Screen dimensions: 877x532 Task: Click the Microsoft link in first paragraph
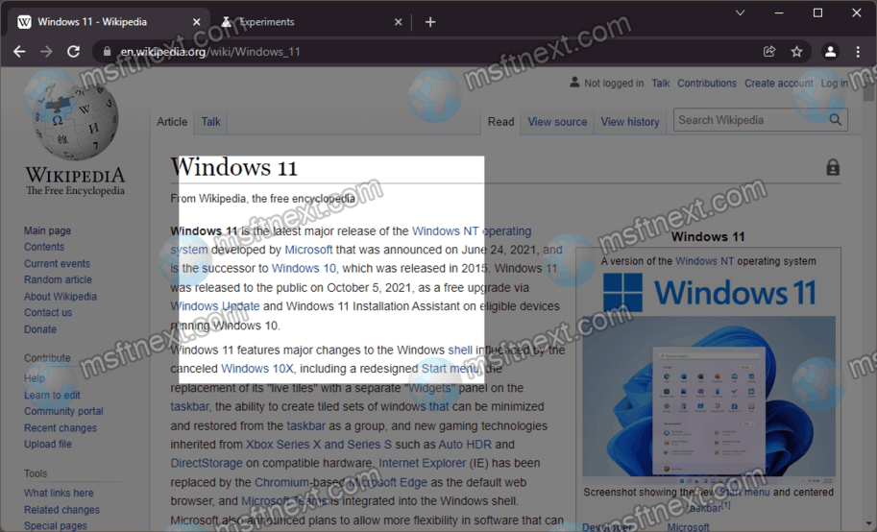tap(308, 250)
